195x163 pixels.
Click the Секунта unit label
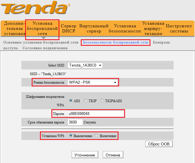pos(90,122)
